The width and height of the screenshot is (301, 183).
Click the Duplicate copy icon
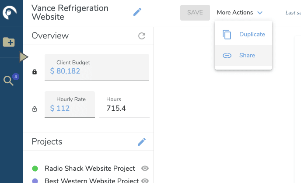227,35
